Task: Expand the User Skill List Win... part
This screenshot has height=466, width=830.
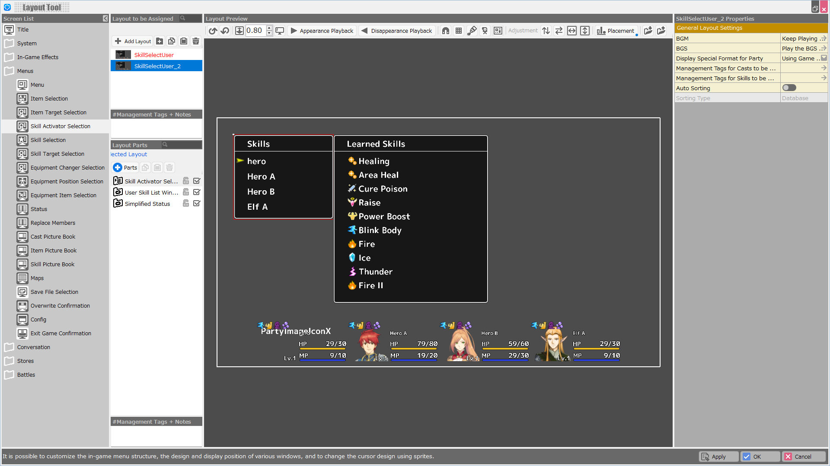Action: 118,192
